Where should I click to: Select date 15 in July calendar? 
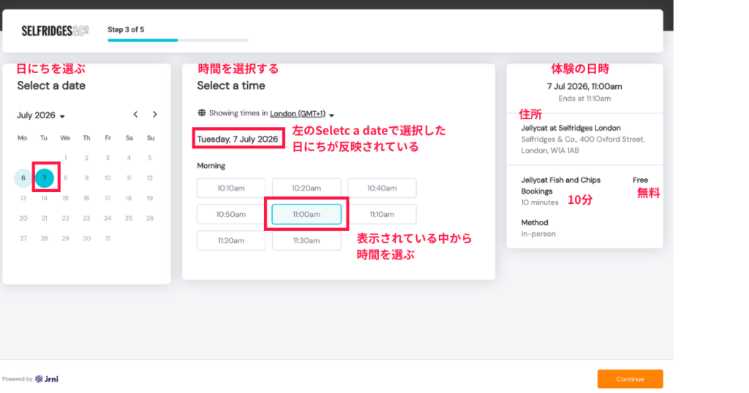pos(65,198)
